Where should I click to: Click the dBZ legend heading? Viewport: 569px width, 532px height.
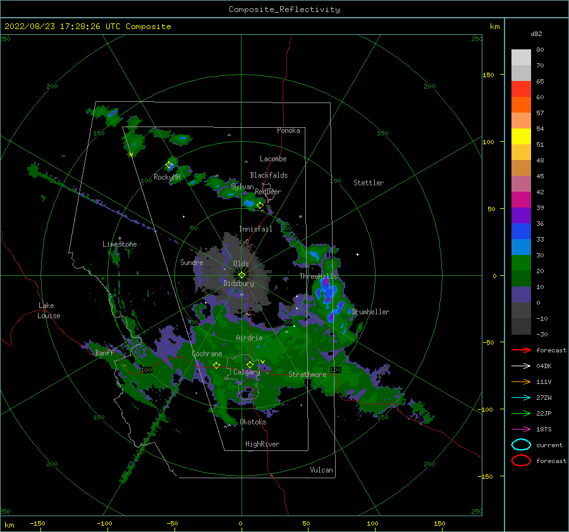(536, 34)
